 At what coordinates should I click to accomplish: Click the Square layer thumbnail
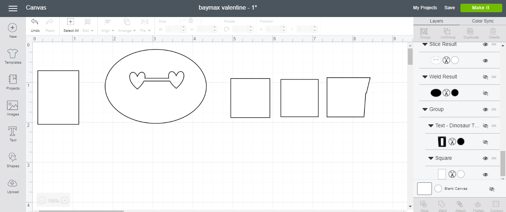[442, 174]
